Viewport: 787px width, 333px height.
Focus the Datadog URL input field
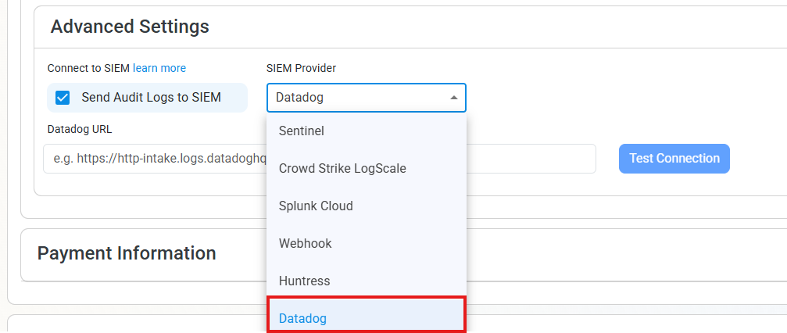point(319,159)
